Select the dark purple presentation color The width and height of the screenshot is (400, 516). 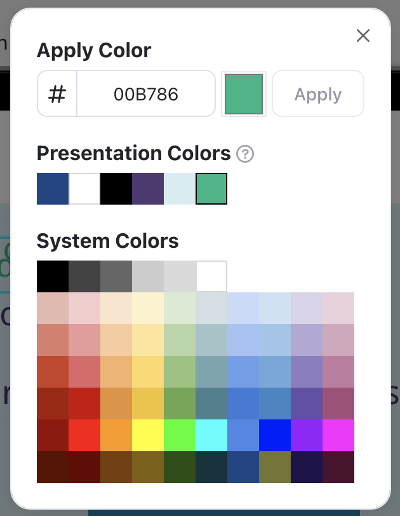148,189
